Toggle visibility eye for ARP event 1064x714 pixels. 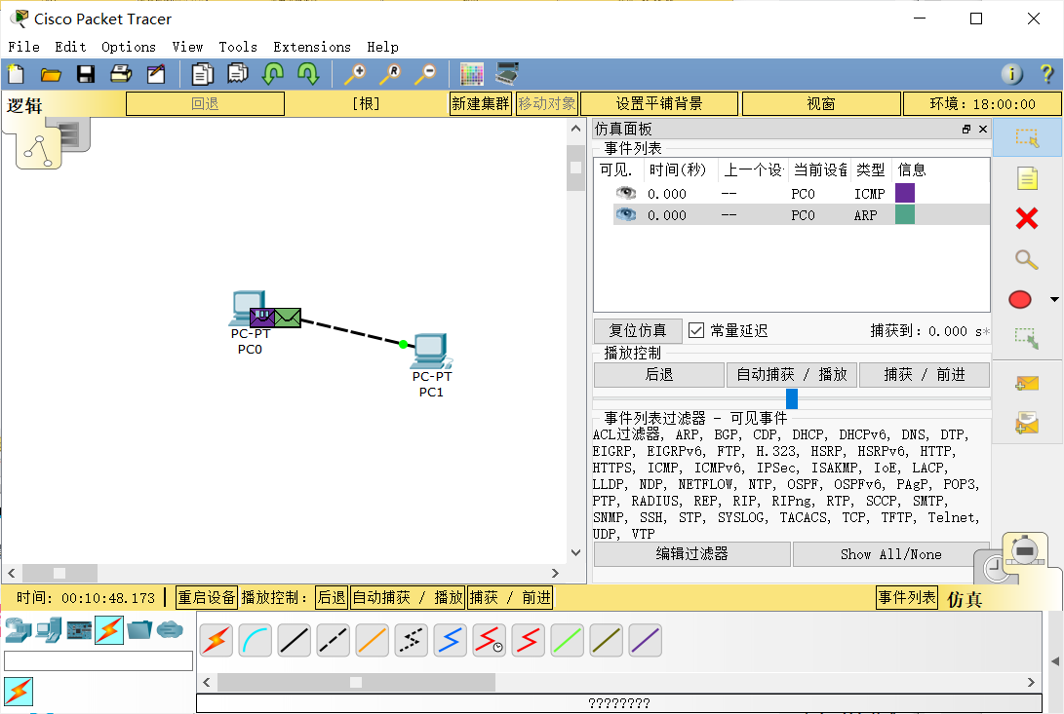coord(626,215)
